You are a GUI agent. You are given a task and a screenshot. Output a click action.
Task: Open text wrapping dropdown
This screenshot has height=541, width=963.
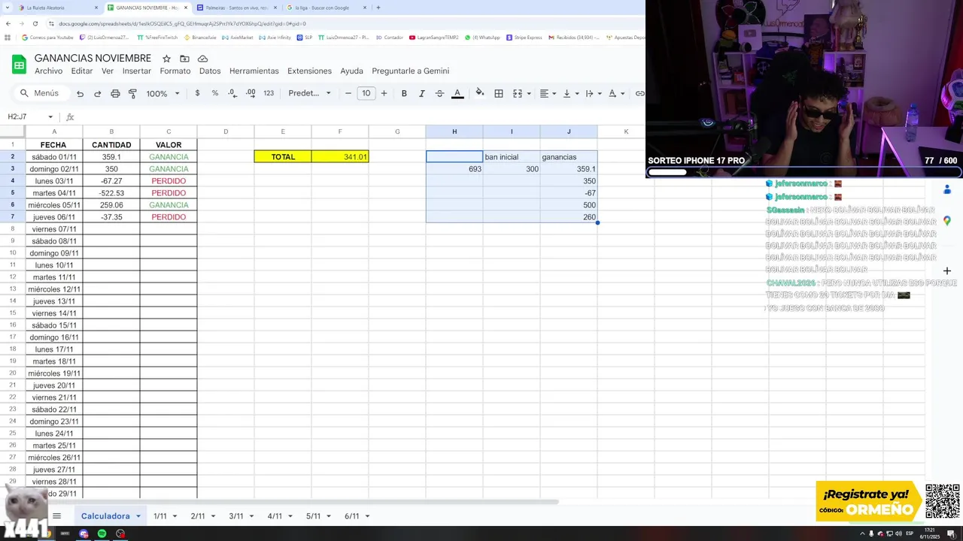[593, 93]
